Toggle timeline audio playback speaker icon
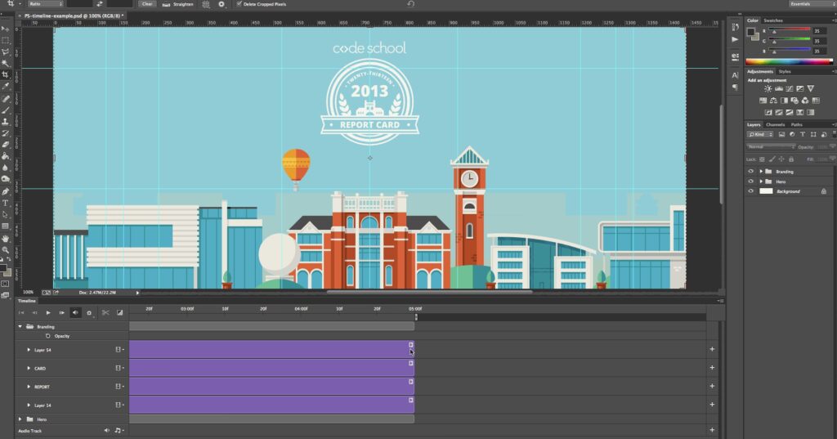Image resolution: width=837 pixels, height=439 pixels. point(74,312)
